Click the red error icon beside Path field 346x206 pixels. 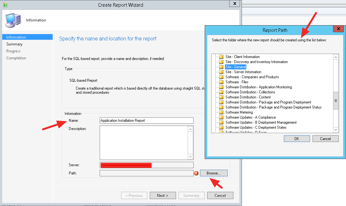[196, 173]
